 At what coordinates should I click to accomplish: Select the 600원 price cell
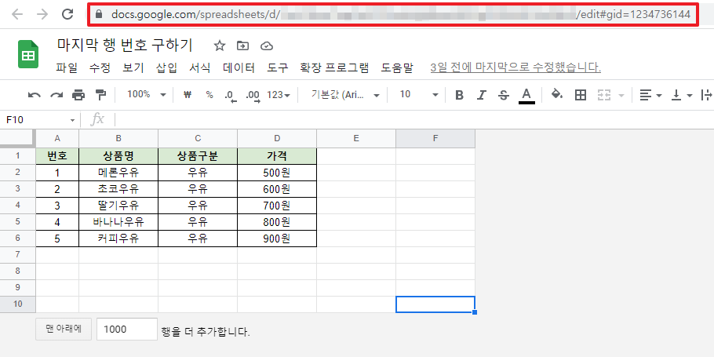[277, 189]
